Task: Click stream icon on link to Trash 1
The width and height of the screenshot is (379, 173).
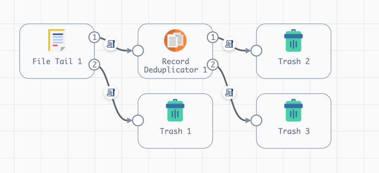Action: [x=111, y=92]
